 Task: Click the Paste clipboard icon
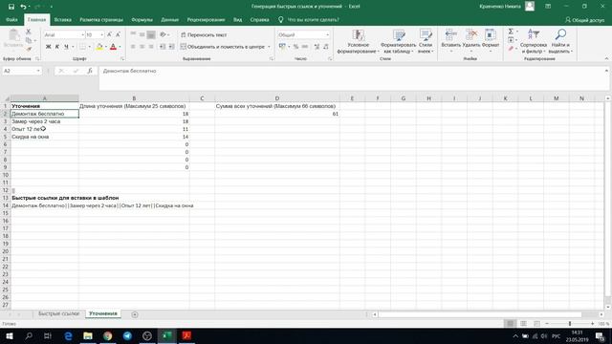point(13,35)
